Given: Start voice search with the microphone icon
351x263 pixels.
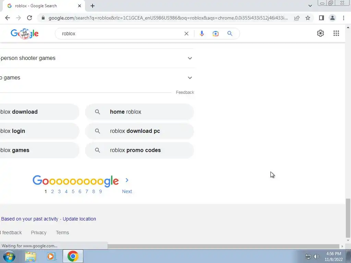Looking at the screenshot, I should [202, 34].
